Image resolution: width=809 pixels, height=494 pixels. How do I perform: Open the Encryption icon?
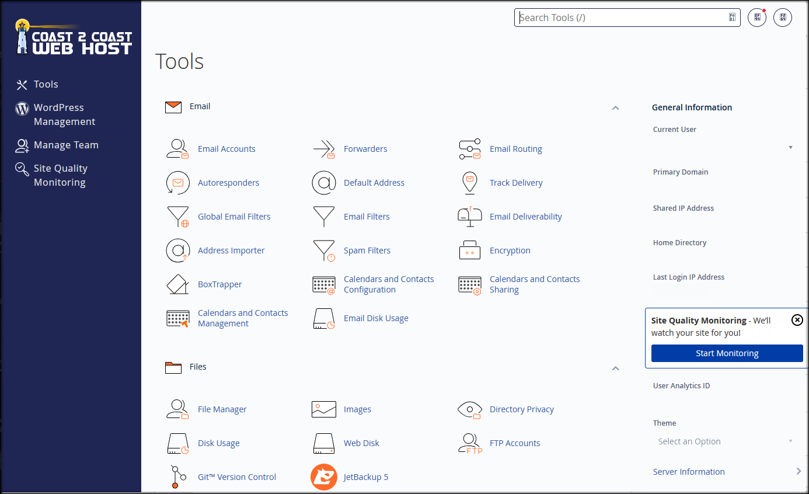tap(469, 251)
